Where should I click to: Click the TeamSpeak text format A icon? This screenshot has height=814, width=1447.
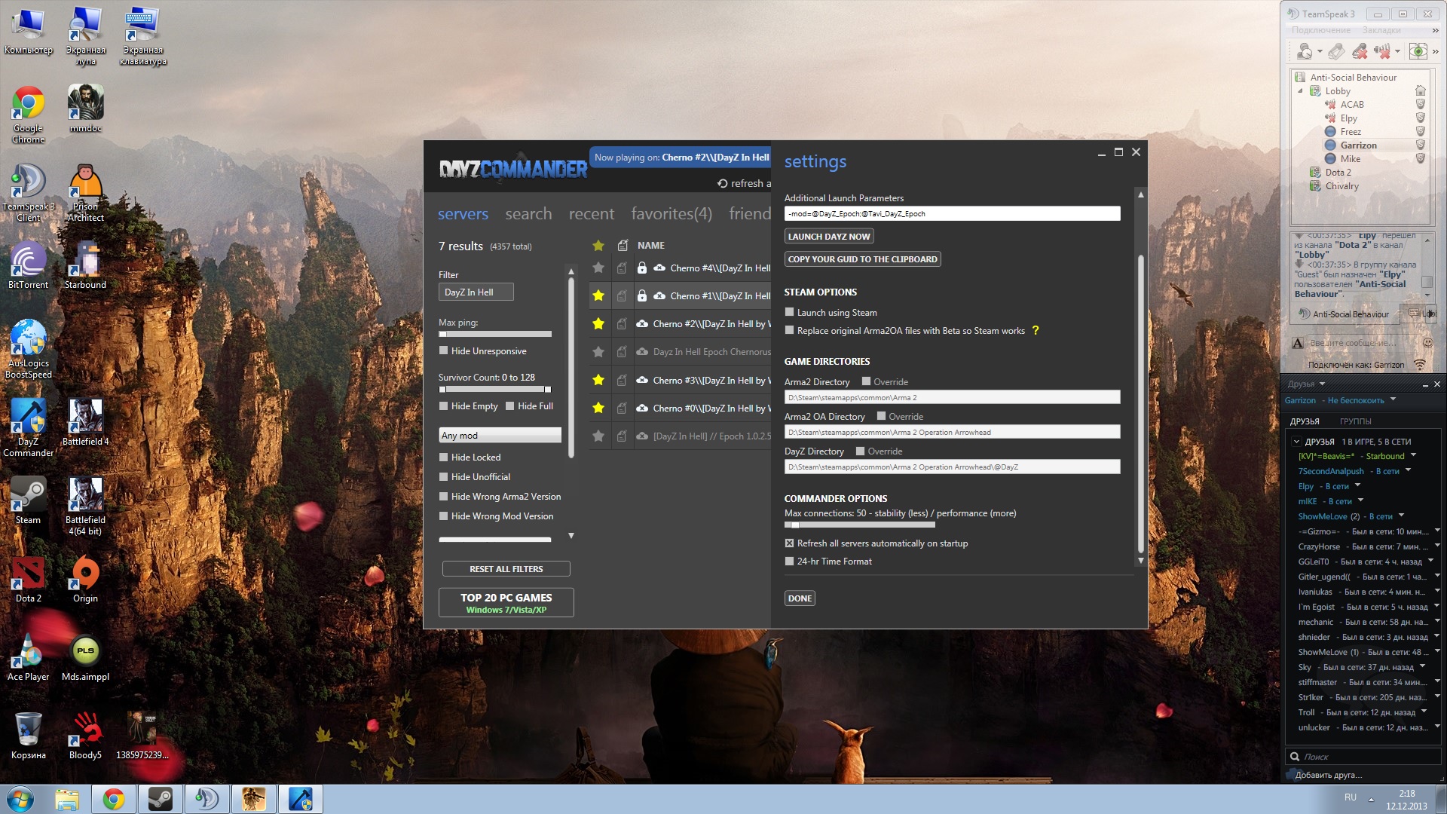tap(1298, 343)
